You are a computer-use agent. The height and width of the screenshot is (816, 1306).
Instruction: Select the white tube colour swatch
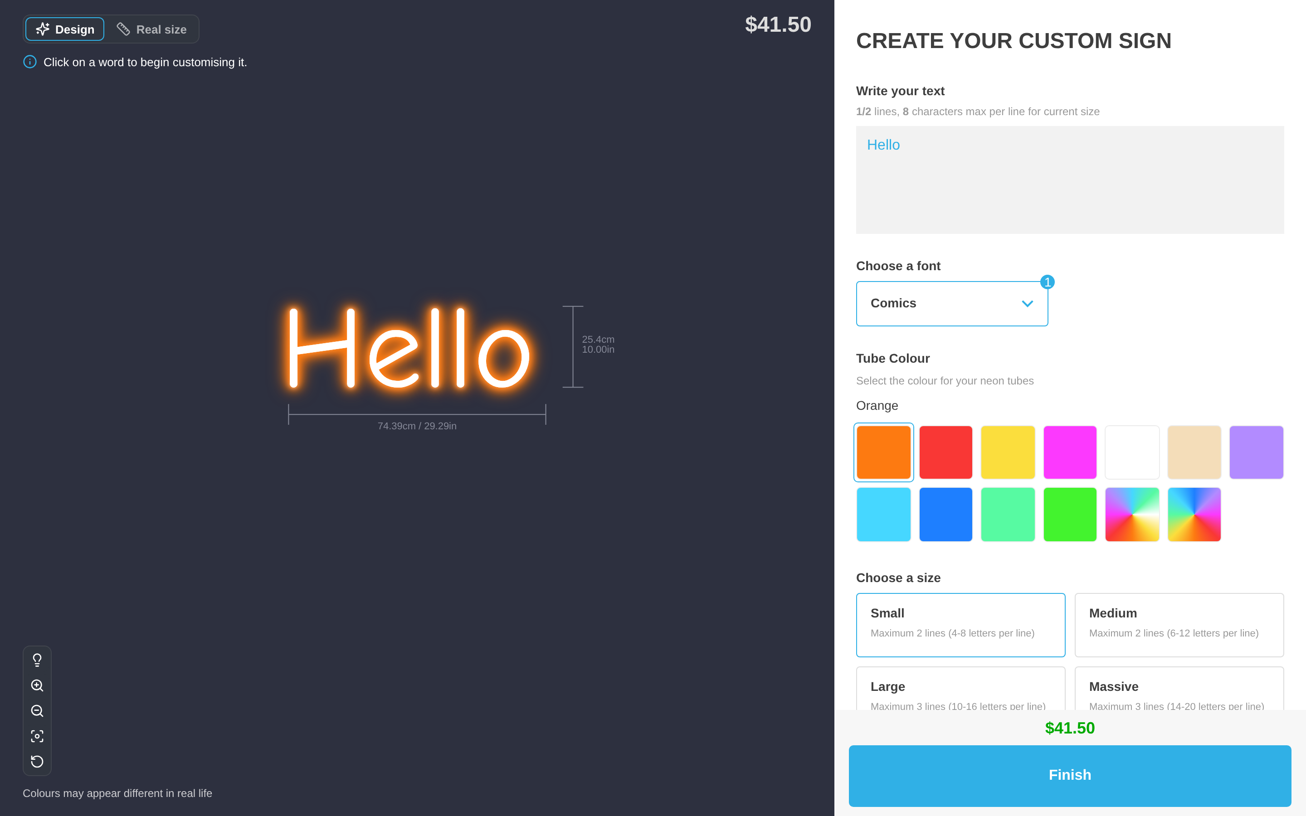[1132, 452]
